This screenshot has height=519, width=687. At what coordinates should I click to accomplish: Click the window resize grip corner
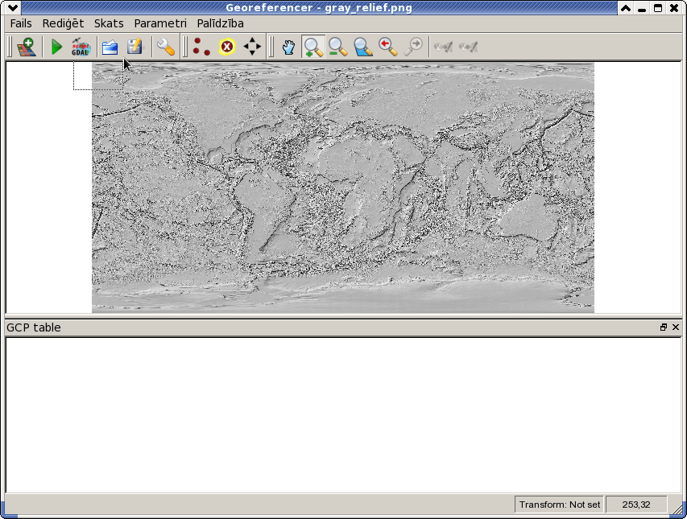tap(678, 508)
